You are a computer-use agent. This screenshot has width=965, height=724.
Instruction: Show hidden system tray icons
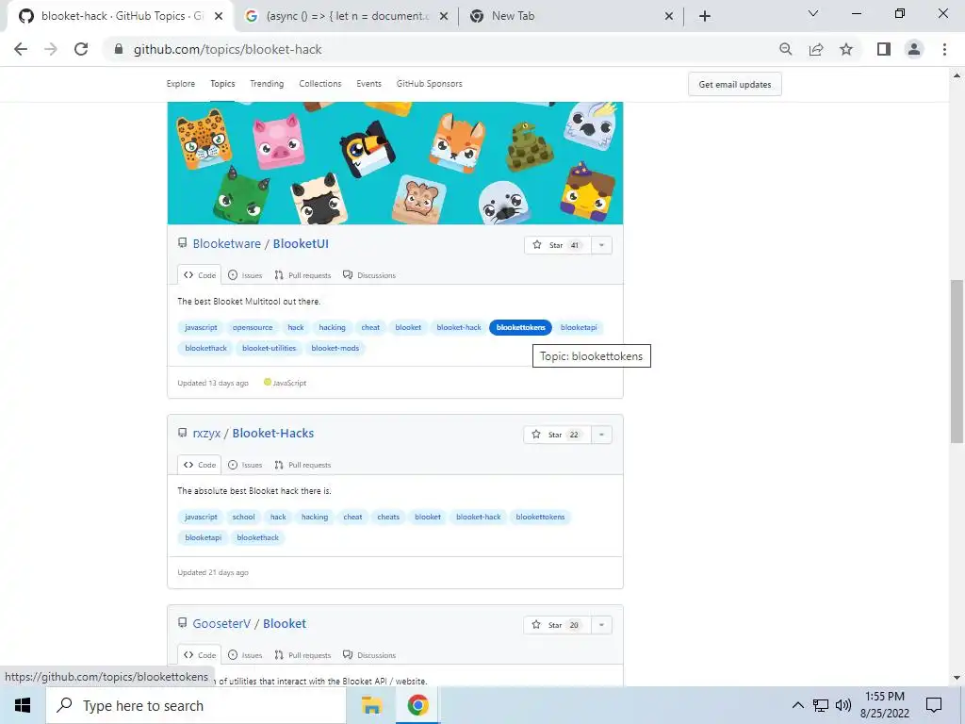797,705
